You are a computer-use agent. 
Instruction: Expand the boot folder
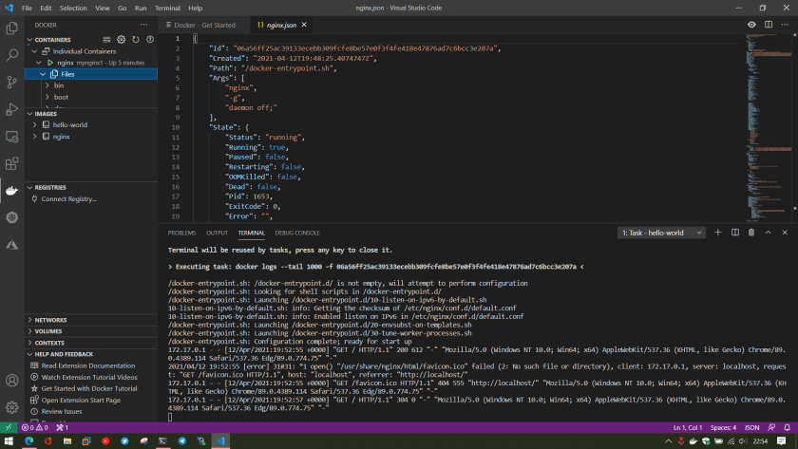pyautogui.click(x=47, y=97)
